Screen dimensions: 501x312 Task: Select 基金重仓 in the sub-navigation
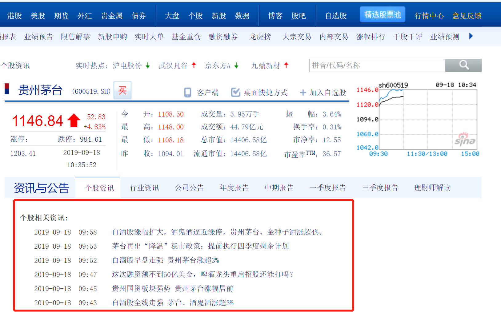click(186, 37)
